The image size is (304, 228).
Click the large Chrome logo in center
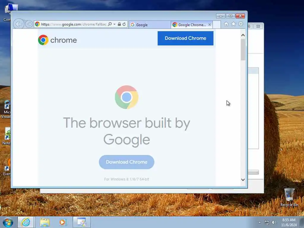pyautogui.click(x=126, y=97)
